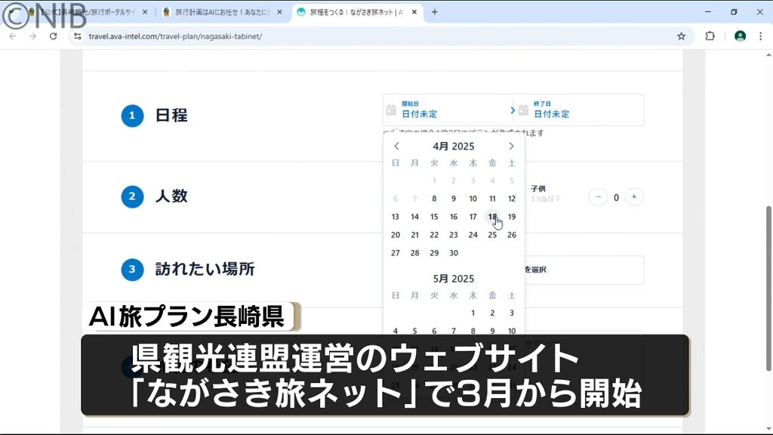View site information beside the URL
Image resolution: width=773 pixels, height=435 pixels.
[78, 36]
